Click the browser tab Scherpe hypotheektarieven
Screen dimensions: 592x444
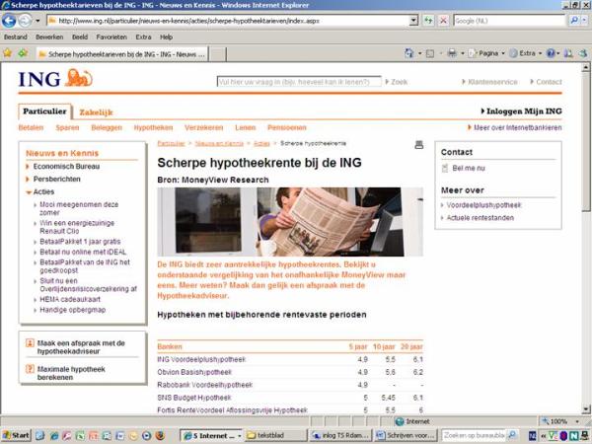tap(122, 54)
